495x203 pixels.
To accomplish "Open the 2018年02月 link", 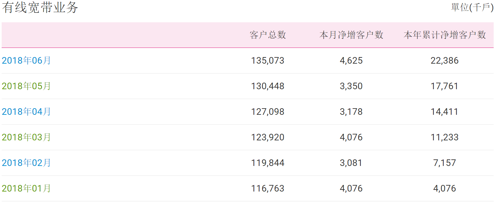I will (x=26, y=163).
